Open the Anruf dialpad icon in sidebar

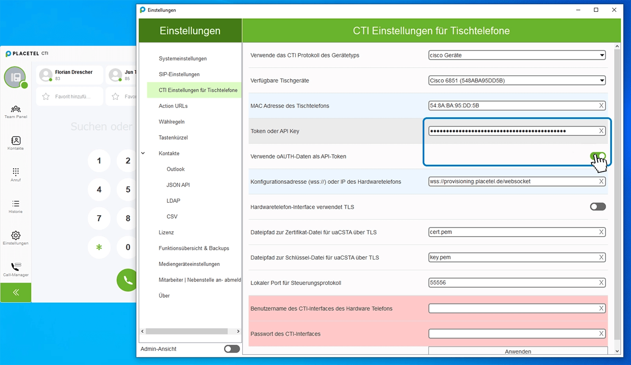[16, 175]
